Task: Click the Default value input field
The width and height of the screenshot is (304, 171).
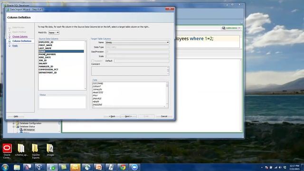Action: [x=142, y=61]
